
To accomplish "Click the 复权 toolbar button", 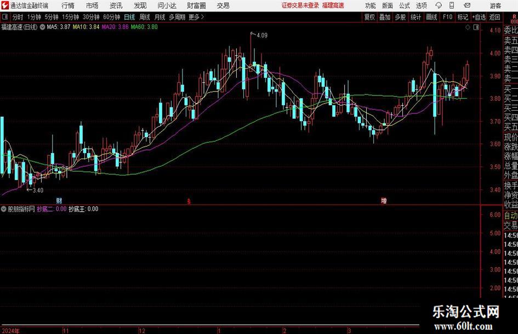I will (x=369, y=17).
